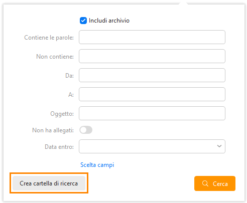
Task: Focus the Non contiene text field
Action: [152, 56]
